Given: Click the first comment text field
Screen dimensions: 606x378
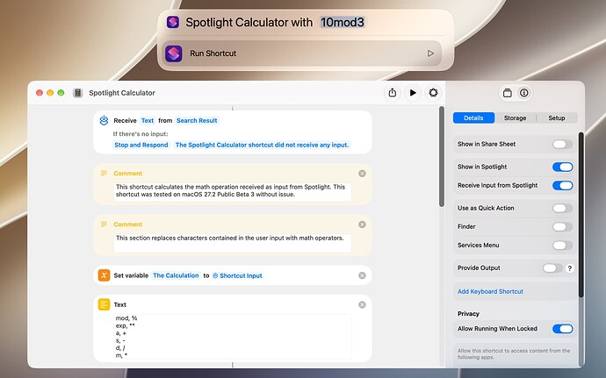Looking at the screenshot, I should (x=233, y=192).
